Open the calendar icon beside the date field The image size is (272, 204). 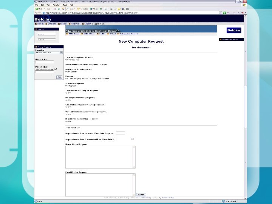point(133,139)
